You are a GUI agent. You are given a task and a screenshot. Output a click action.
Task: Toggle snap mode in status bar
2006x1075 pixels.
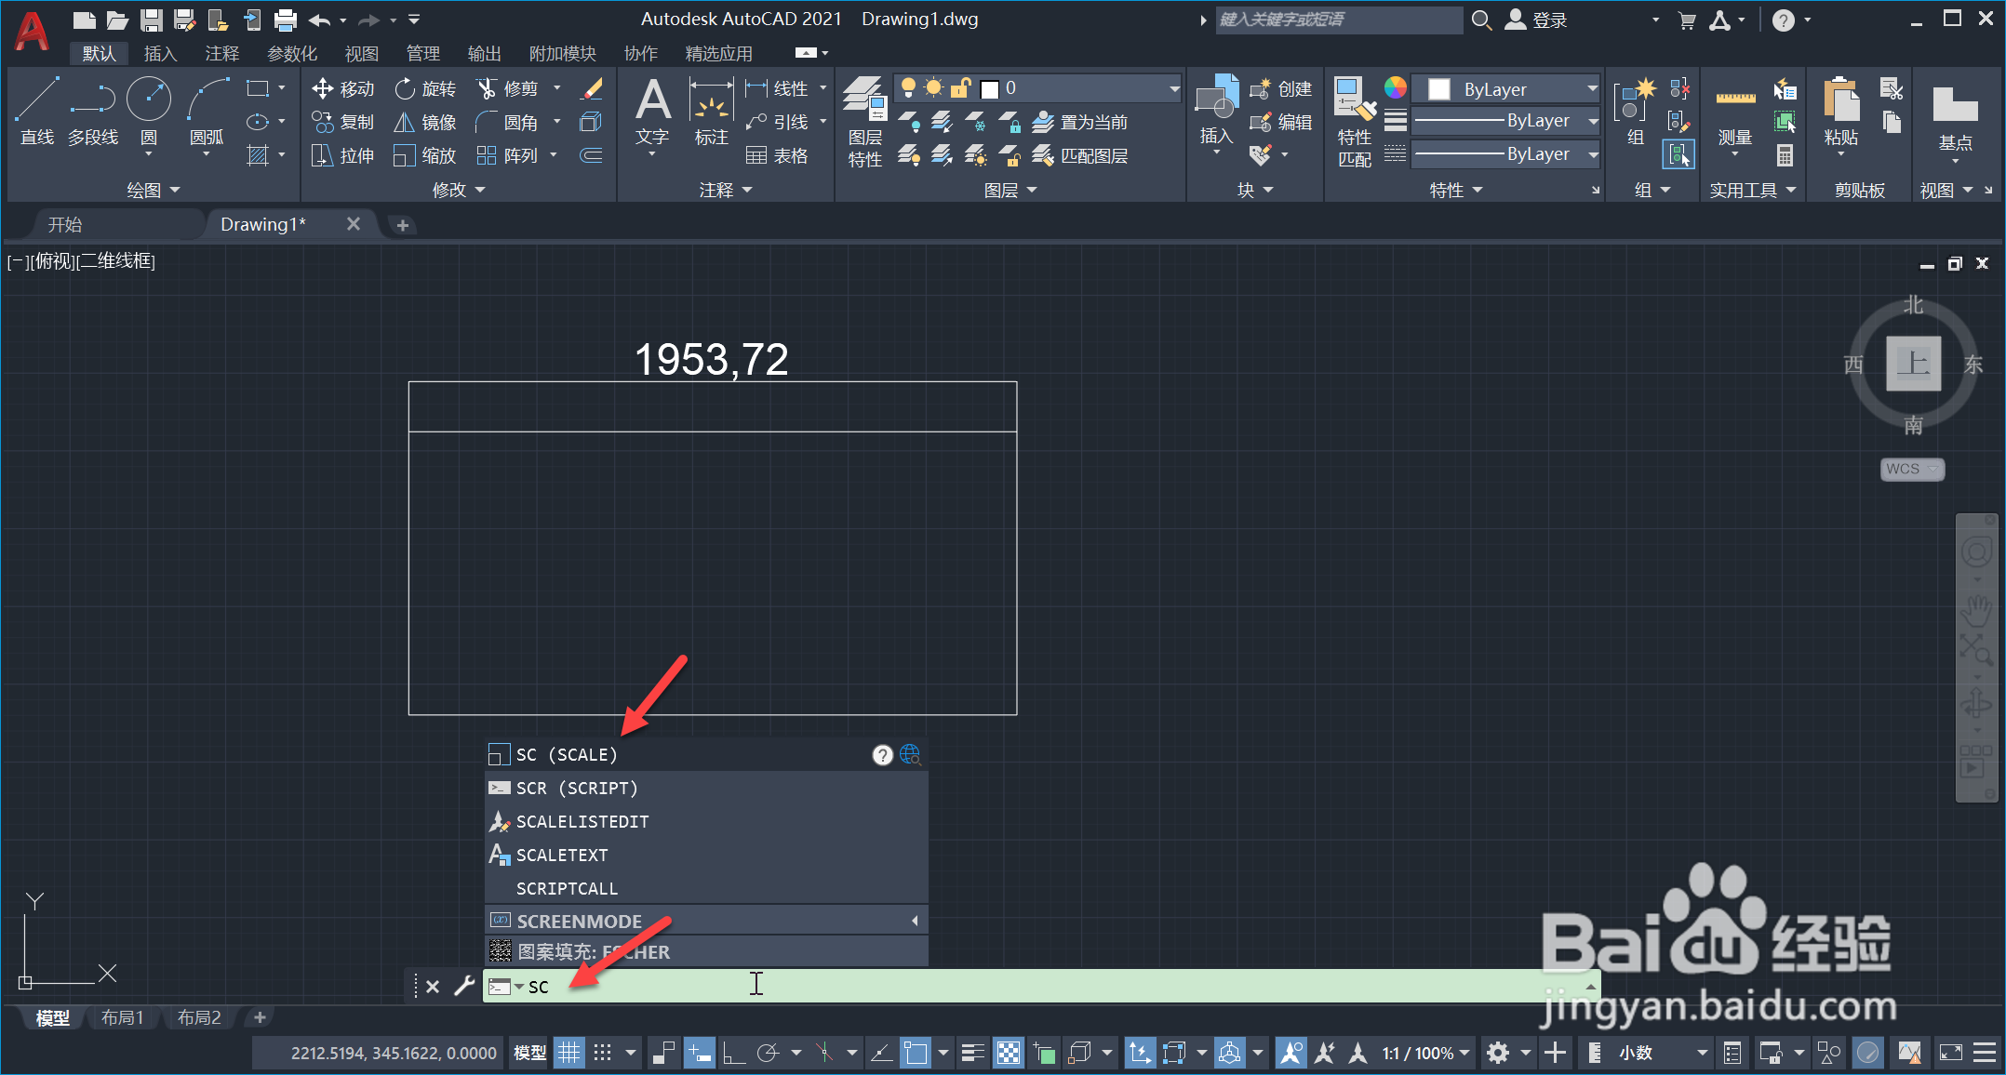point(603,1053)
